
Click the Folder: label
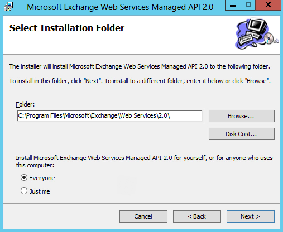[25, 104]
